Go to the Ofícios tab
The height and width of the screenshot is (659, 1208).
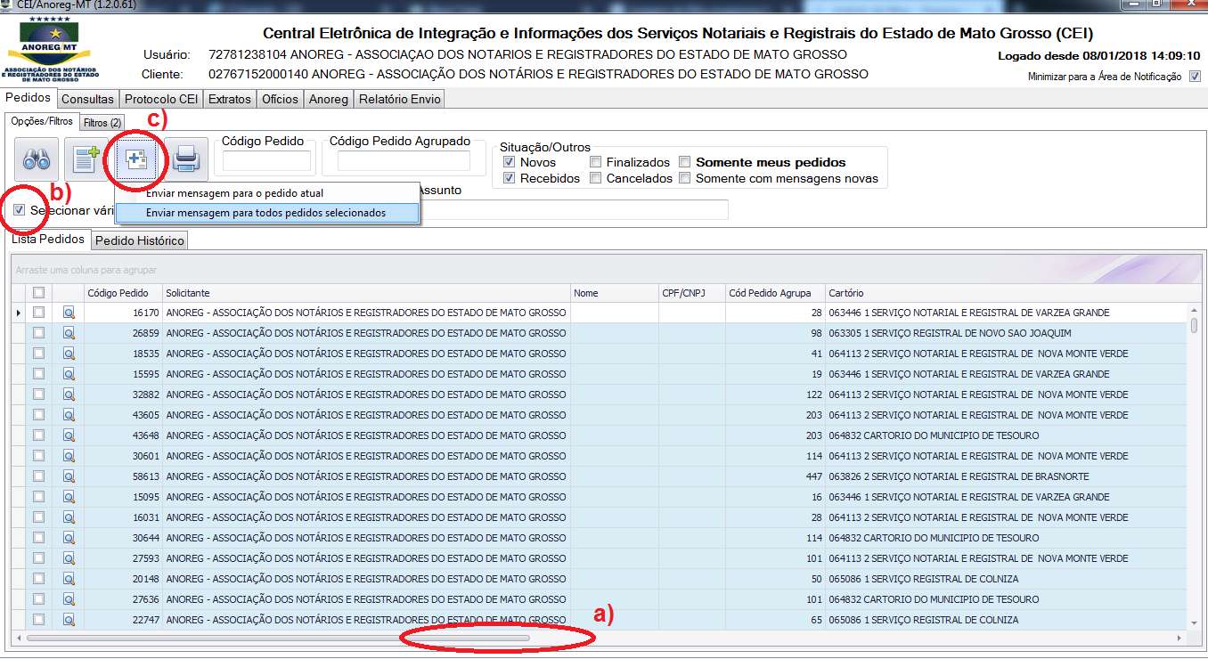tap(280, 99)
